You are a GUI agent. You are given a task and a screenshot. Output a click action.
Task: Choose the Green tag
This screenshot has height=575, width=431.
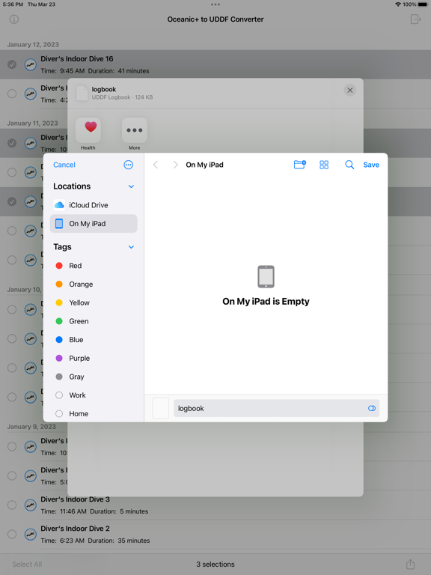tap(94, 321)
